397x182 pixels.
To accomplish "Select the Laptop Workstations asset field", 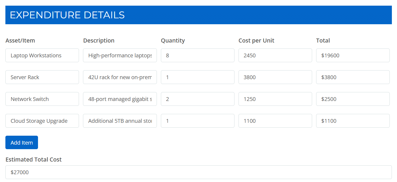I will click(x=42, y=55).
